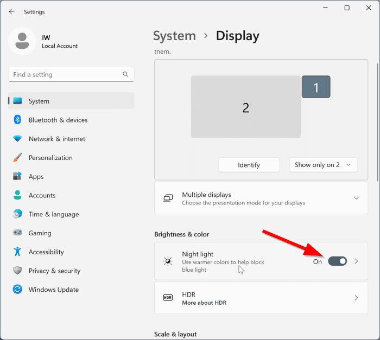Click the Accounts person icon
The image size is (380, 340).
(17, 195)
